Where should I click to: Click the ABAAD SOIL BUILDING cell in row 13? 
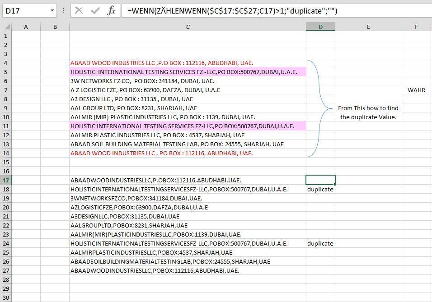[x=188, y=144]
